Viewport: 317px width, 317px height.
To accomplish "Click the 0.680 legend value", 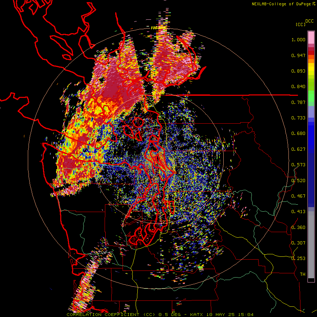I will tap(298, 133).
